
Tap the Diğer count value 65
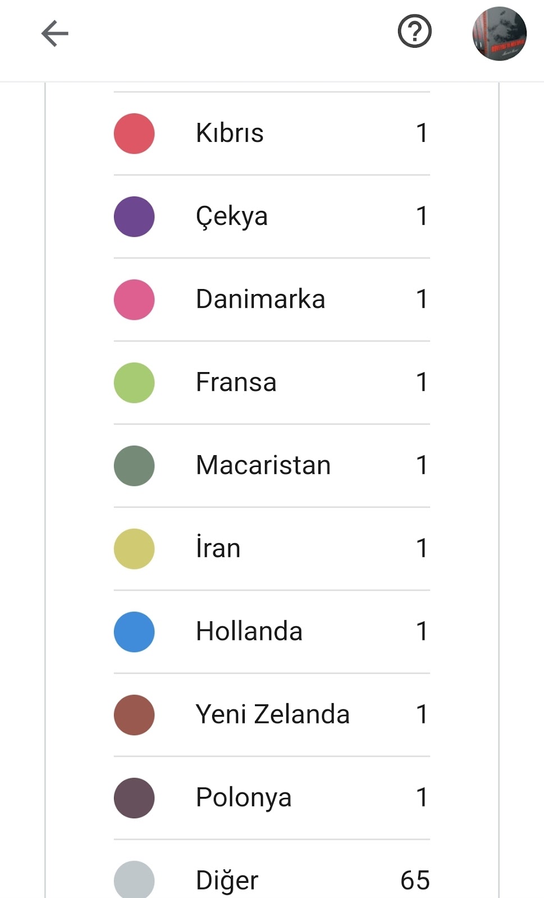(x=415, y=880)
